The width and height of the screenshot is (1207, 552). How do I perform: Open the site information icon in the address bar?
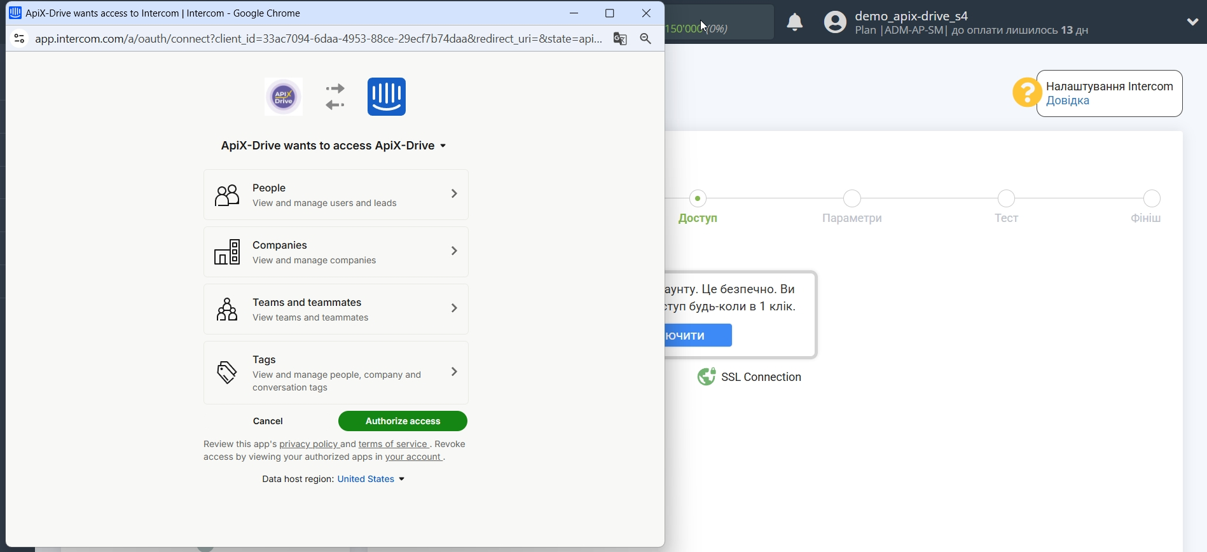click(x=20, y=39)
